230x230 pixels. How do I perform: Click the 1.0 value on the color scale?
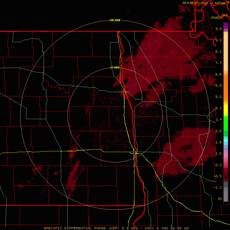[x=218, y=154]
